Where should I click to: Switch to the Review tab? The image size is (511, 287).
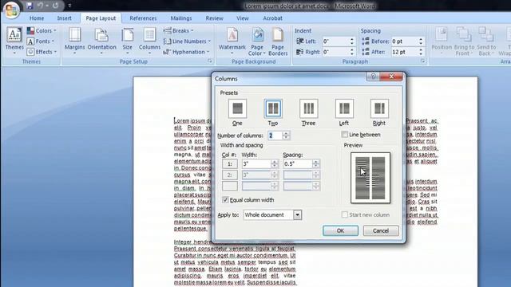coord(215,18)
